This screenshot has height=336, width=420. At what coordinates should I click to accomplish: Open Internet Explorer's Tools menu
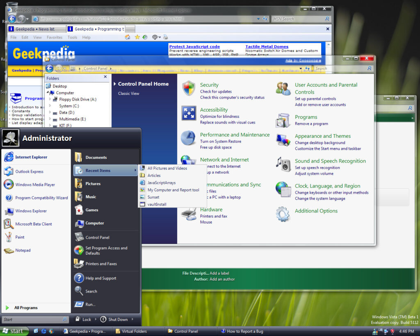(x=72, y=37)
